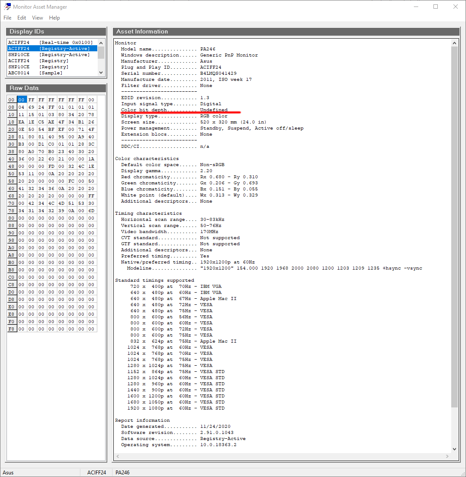Click up arrow of Asset Information scrollbar
Viewport: 466px width, 477px height.
tap(455, 43)
